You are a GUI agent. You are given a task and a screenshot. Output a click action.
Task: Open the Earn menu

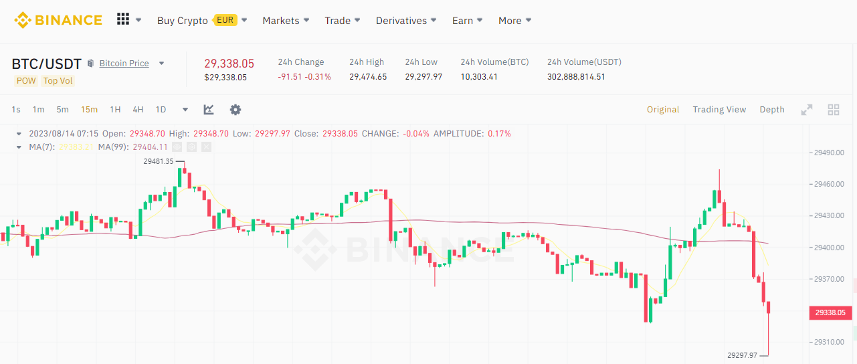(468, 21)
